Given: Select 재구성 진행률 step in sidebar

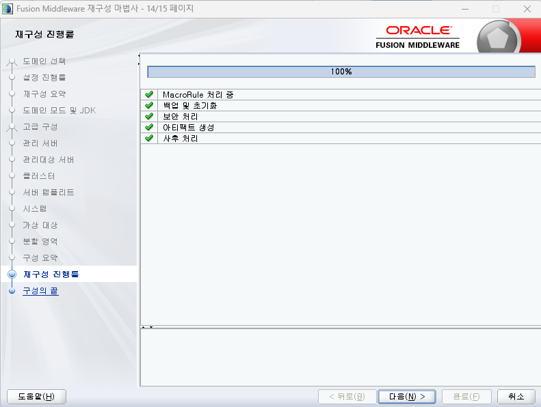Looking at the screenshot, I should pos(51,275).
